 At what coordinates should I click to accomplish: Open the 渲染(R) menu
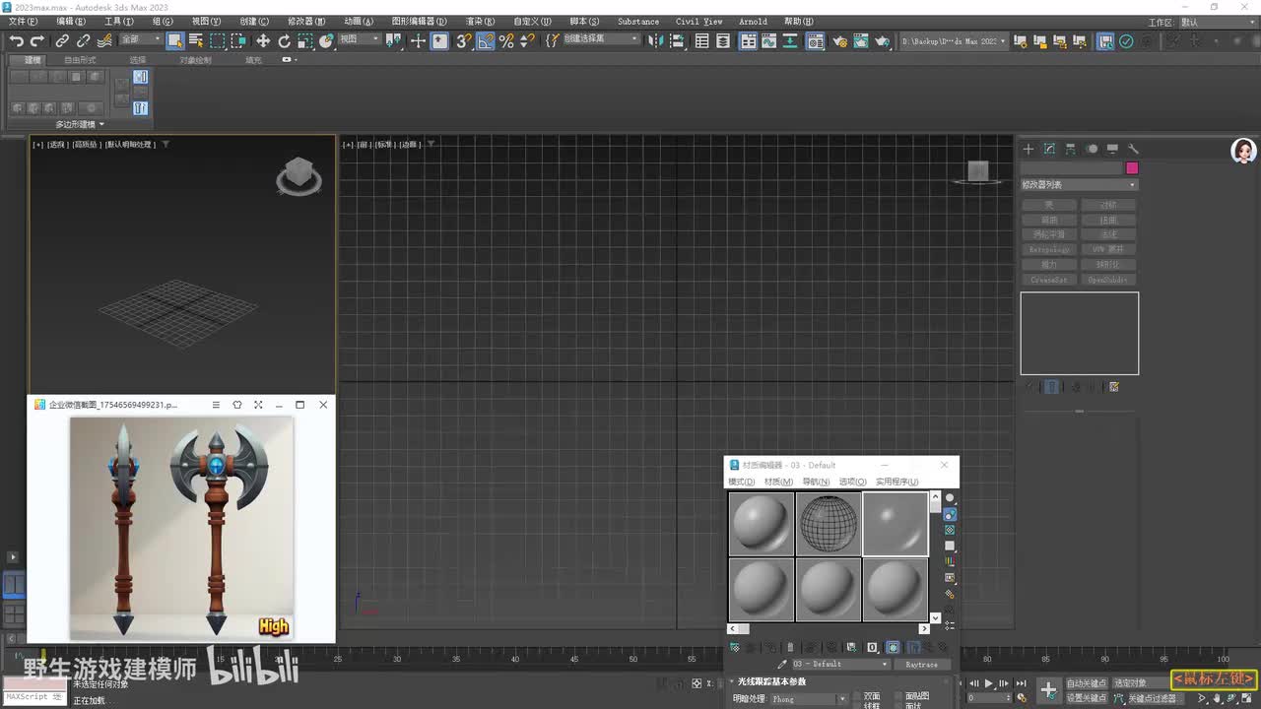point(480,22)
